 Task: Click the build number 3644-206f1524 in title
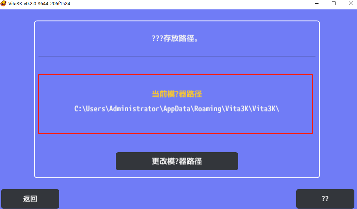coord(54,4)
